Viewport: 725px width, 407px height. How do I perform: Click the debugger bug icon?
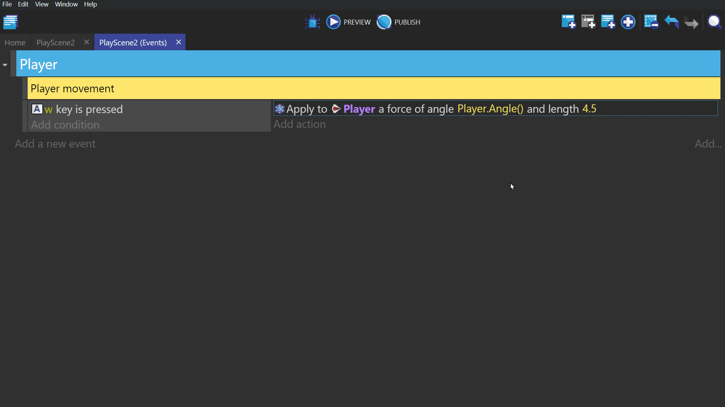coord(312,22)
